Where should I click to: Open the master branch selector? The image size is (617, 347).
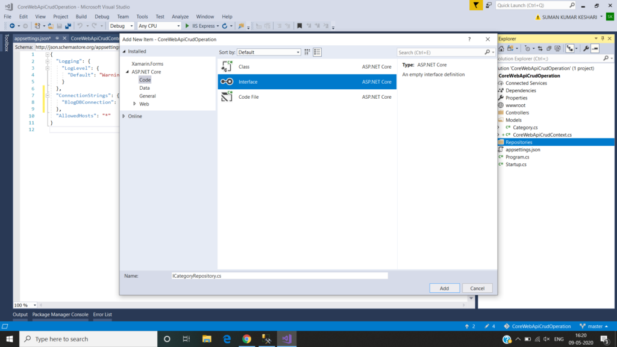(x=594, y=326)
